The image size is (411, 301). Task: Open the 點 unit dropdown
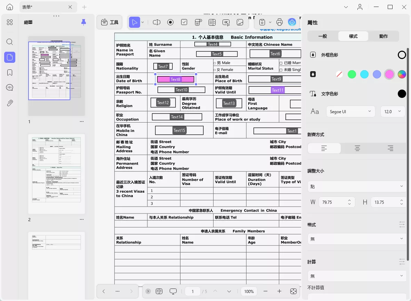point(357,186)
